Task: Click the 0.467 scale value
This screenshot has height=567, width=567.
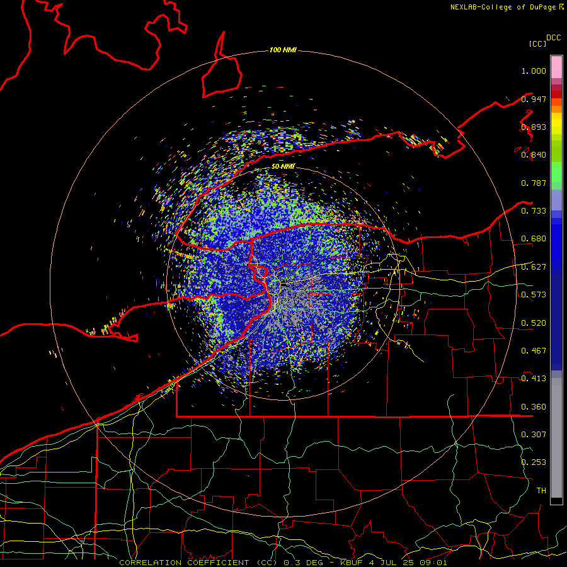Action: [534, 351]
